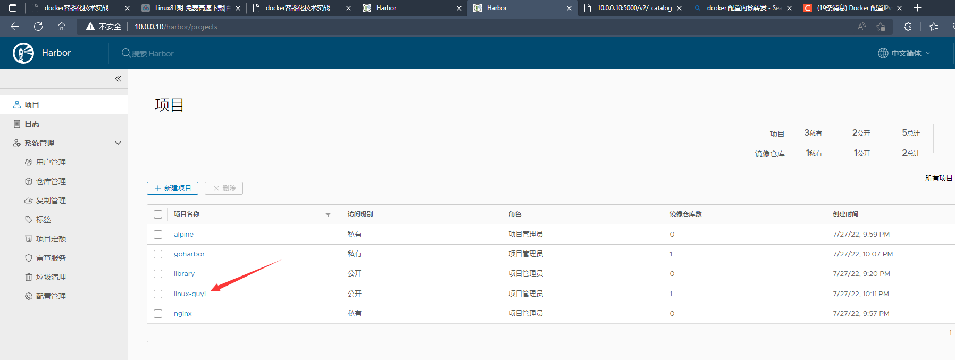Switch to Linux81期 browser tab
This screenshot has width=955, height=360.
pyautogui.click(x=190, y=8)
